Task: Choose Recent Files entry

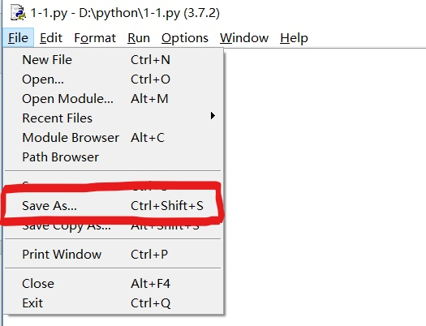Action: click(114, 118)
